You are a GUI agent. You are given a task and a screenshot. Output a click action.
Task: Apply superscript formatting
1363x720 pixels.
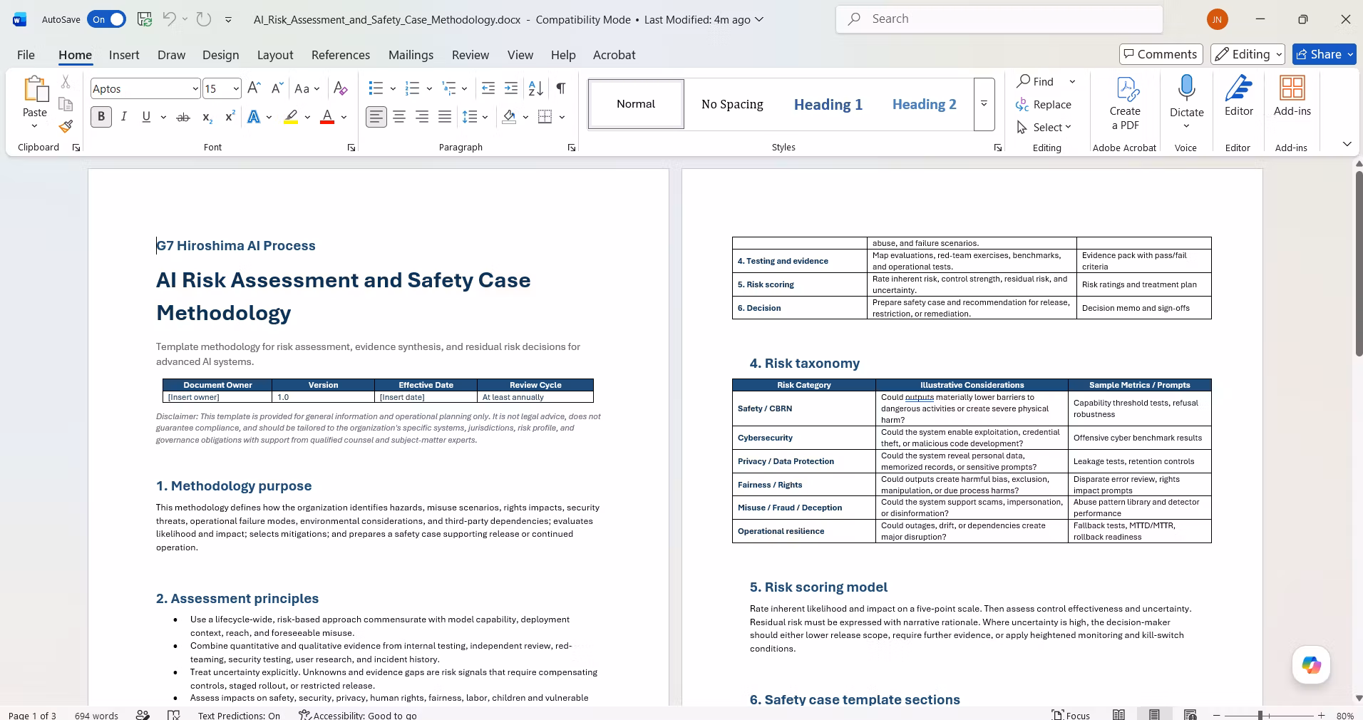(x=230, y=117)
